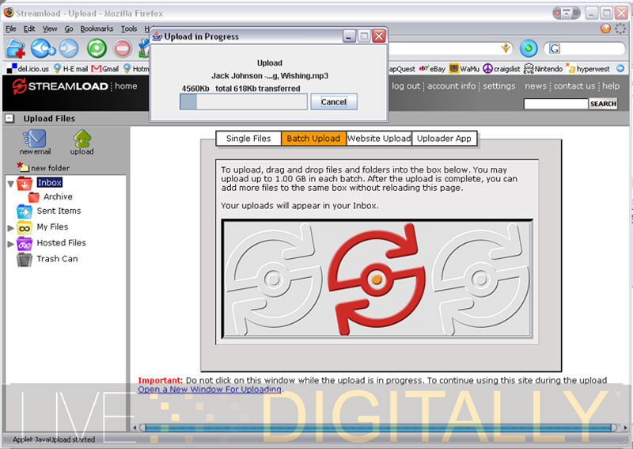Switch to the Website Upload tab

point(379,139)
